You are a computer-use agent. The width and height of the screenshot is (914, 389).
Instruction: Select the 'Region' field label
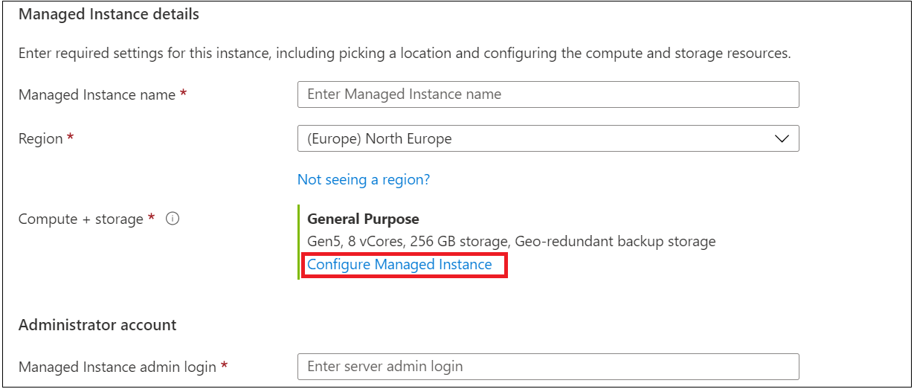40,139
